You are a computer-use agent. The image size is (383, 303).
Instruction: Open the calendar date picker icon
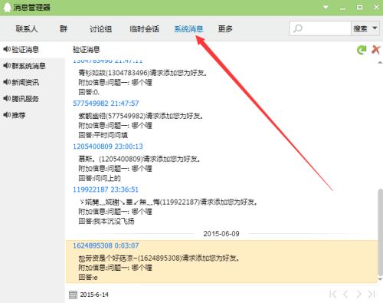73,295
